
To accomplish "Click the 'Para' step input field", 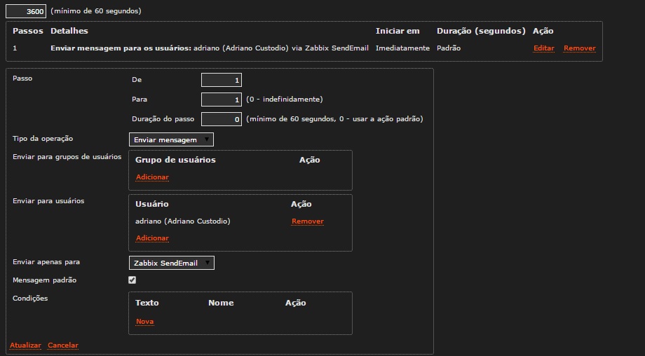I will point(222,100).
